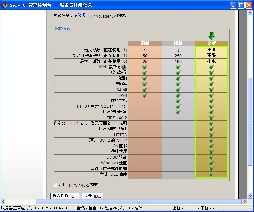Click bronze value 25 for sessions
The height and width of the screenshot is (212, 254).
[x=145, y=61]
